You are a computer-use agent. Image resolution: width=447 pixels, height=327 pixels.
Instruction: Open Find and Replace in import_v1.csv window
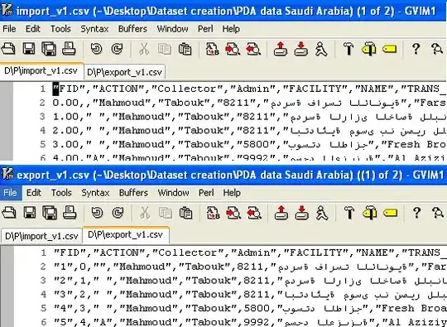click(x=212, y=49)
